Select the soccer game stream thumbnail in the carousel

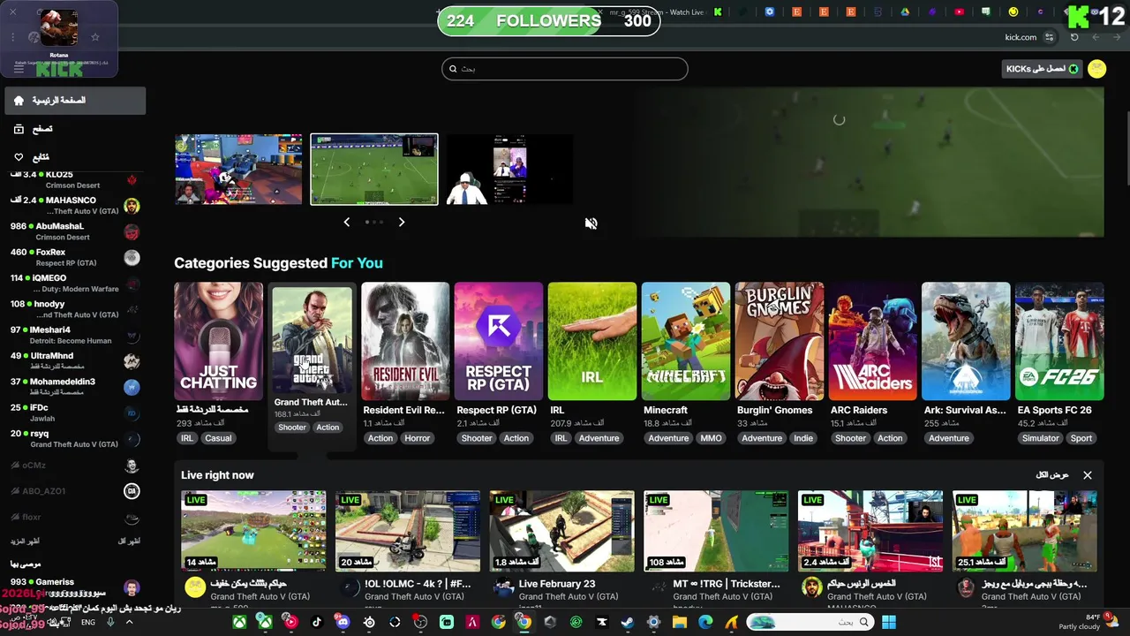coord(374,170)
